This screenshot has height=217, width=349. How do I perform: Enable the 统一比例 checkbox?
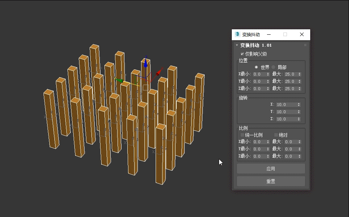(243, 135)
